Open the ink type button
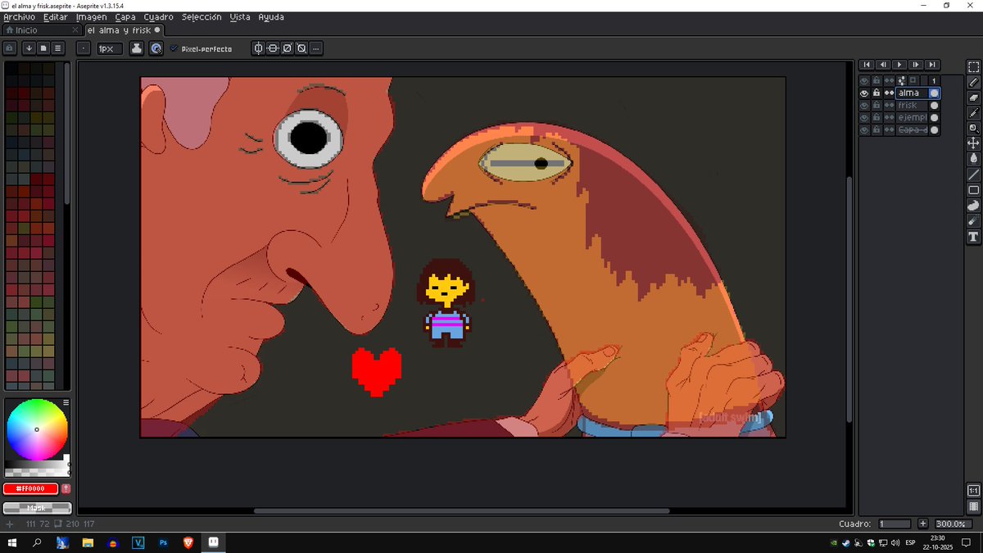 tap(137, 48)
